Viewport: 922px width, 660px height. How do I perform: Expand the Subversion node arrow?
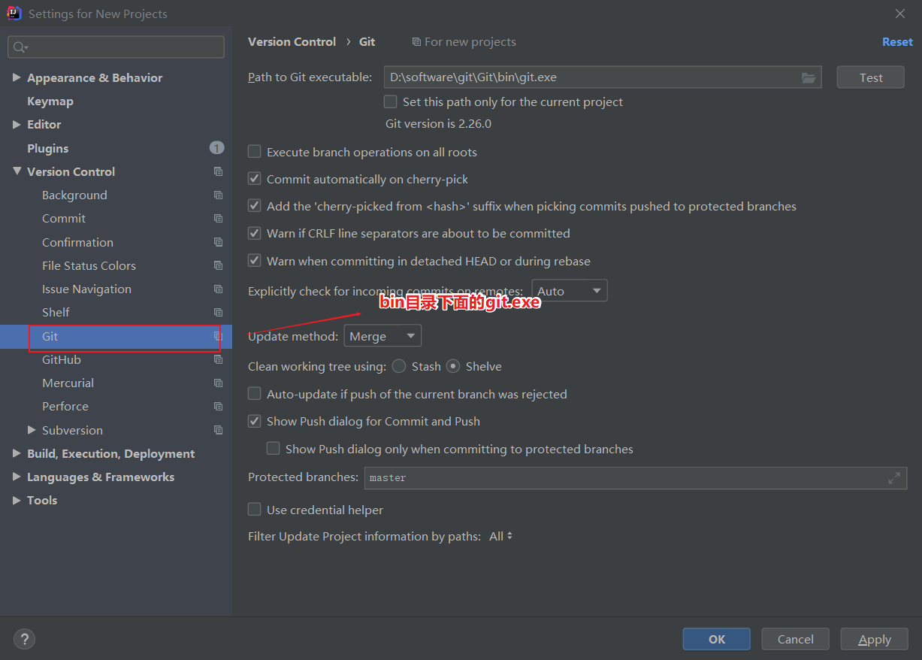(x=32, y=430)
